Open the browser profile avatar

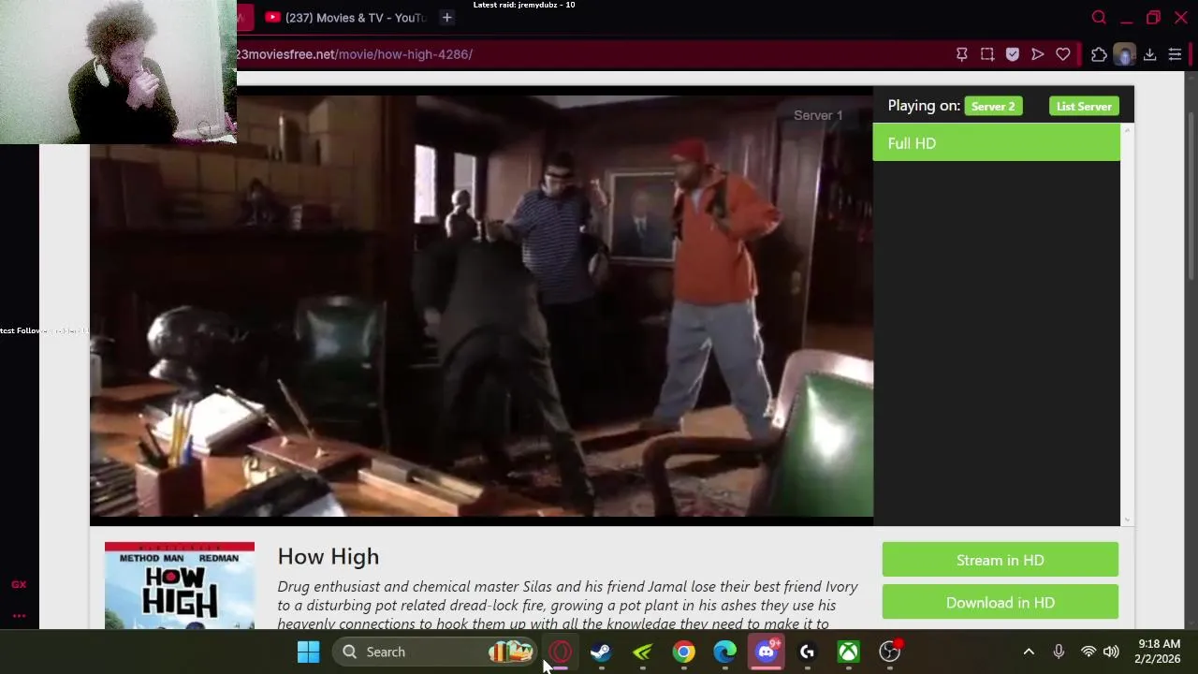coord(1124,54)
